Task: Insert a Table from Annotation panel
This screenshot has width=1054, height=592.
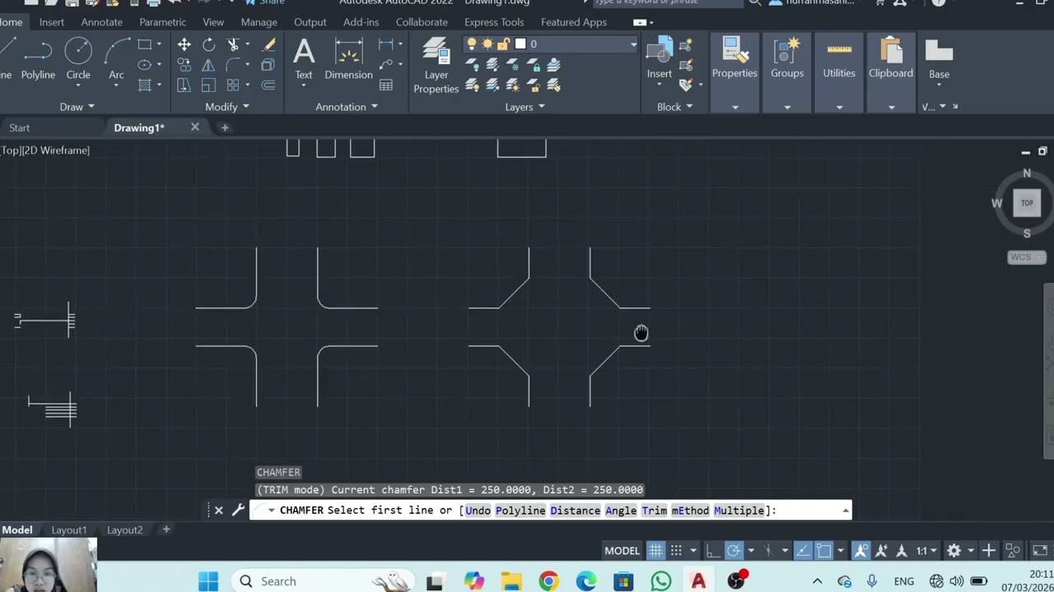Action: tap(386, 86)
